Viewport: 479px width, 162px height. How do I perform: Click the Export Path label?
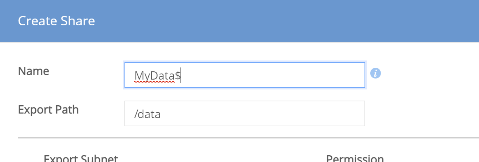(x=48, y=110)
